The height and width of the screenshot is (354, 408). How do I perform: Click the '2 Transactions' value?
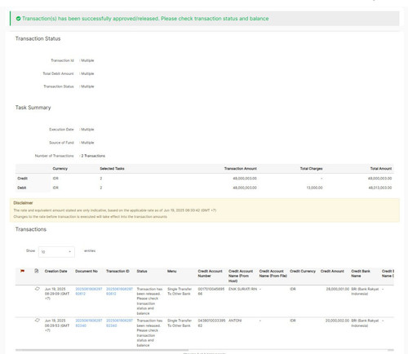point(93,156)
